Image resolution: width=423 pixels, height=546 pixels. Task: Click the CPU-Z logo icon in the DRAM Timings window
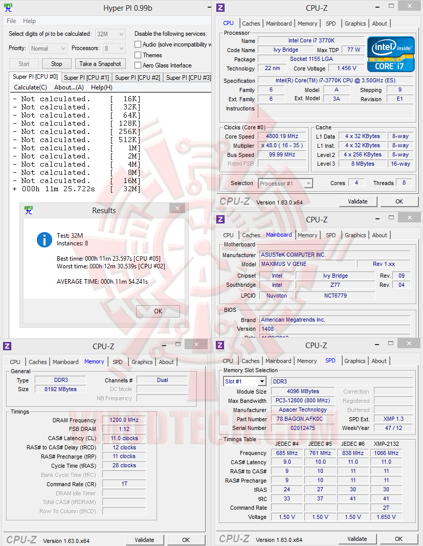[x=7, y=346]
